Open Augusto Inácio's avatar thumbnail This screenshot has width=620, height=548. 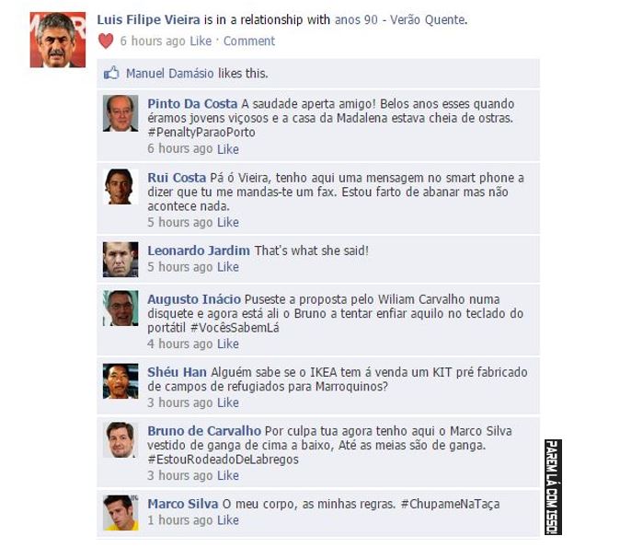click(x=121, y=308)
